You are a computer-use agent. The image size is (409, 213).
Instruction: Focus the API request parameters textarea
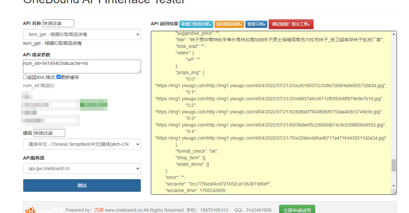82,67
